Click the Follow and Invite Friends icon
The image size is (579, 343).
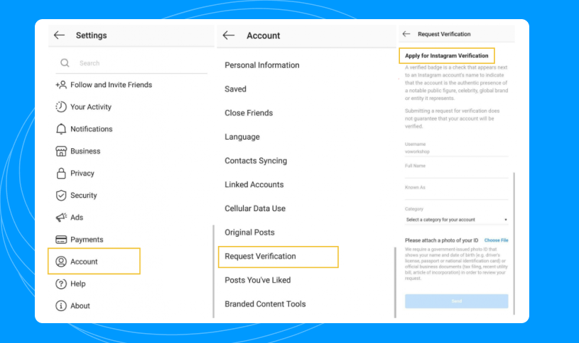61,85
